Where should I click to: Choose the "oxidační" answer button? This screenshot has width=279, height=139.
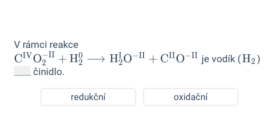[191, 97]
